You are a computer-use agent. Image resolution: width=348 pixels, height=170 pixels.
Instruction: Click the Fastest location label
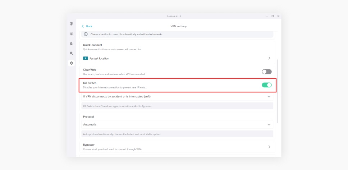click(100, 58)
